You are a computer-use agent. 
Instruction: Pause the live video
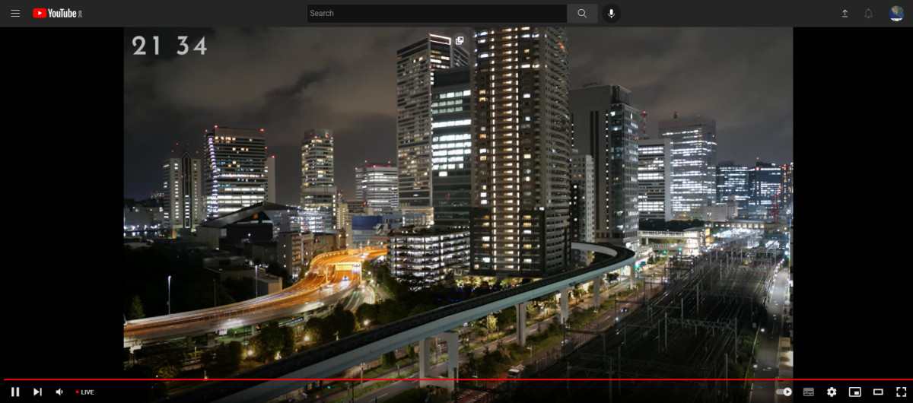pos(15,392)
